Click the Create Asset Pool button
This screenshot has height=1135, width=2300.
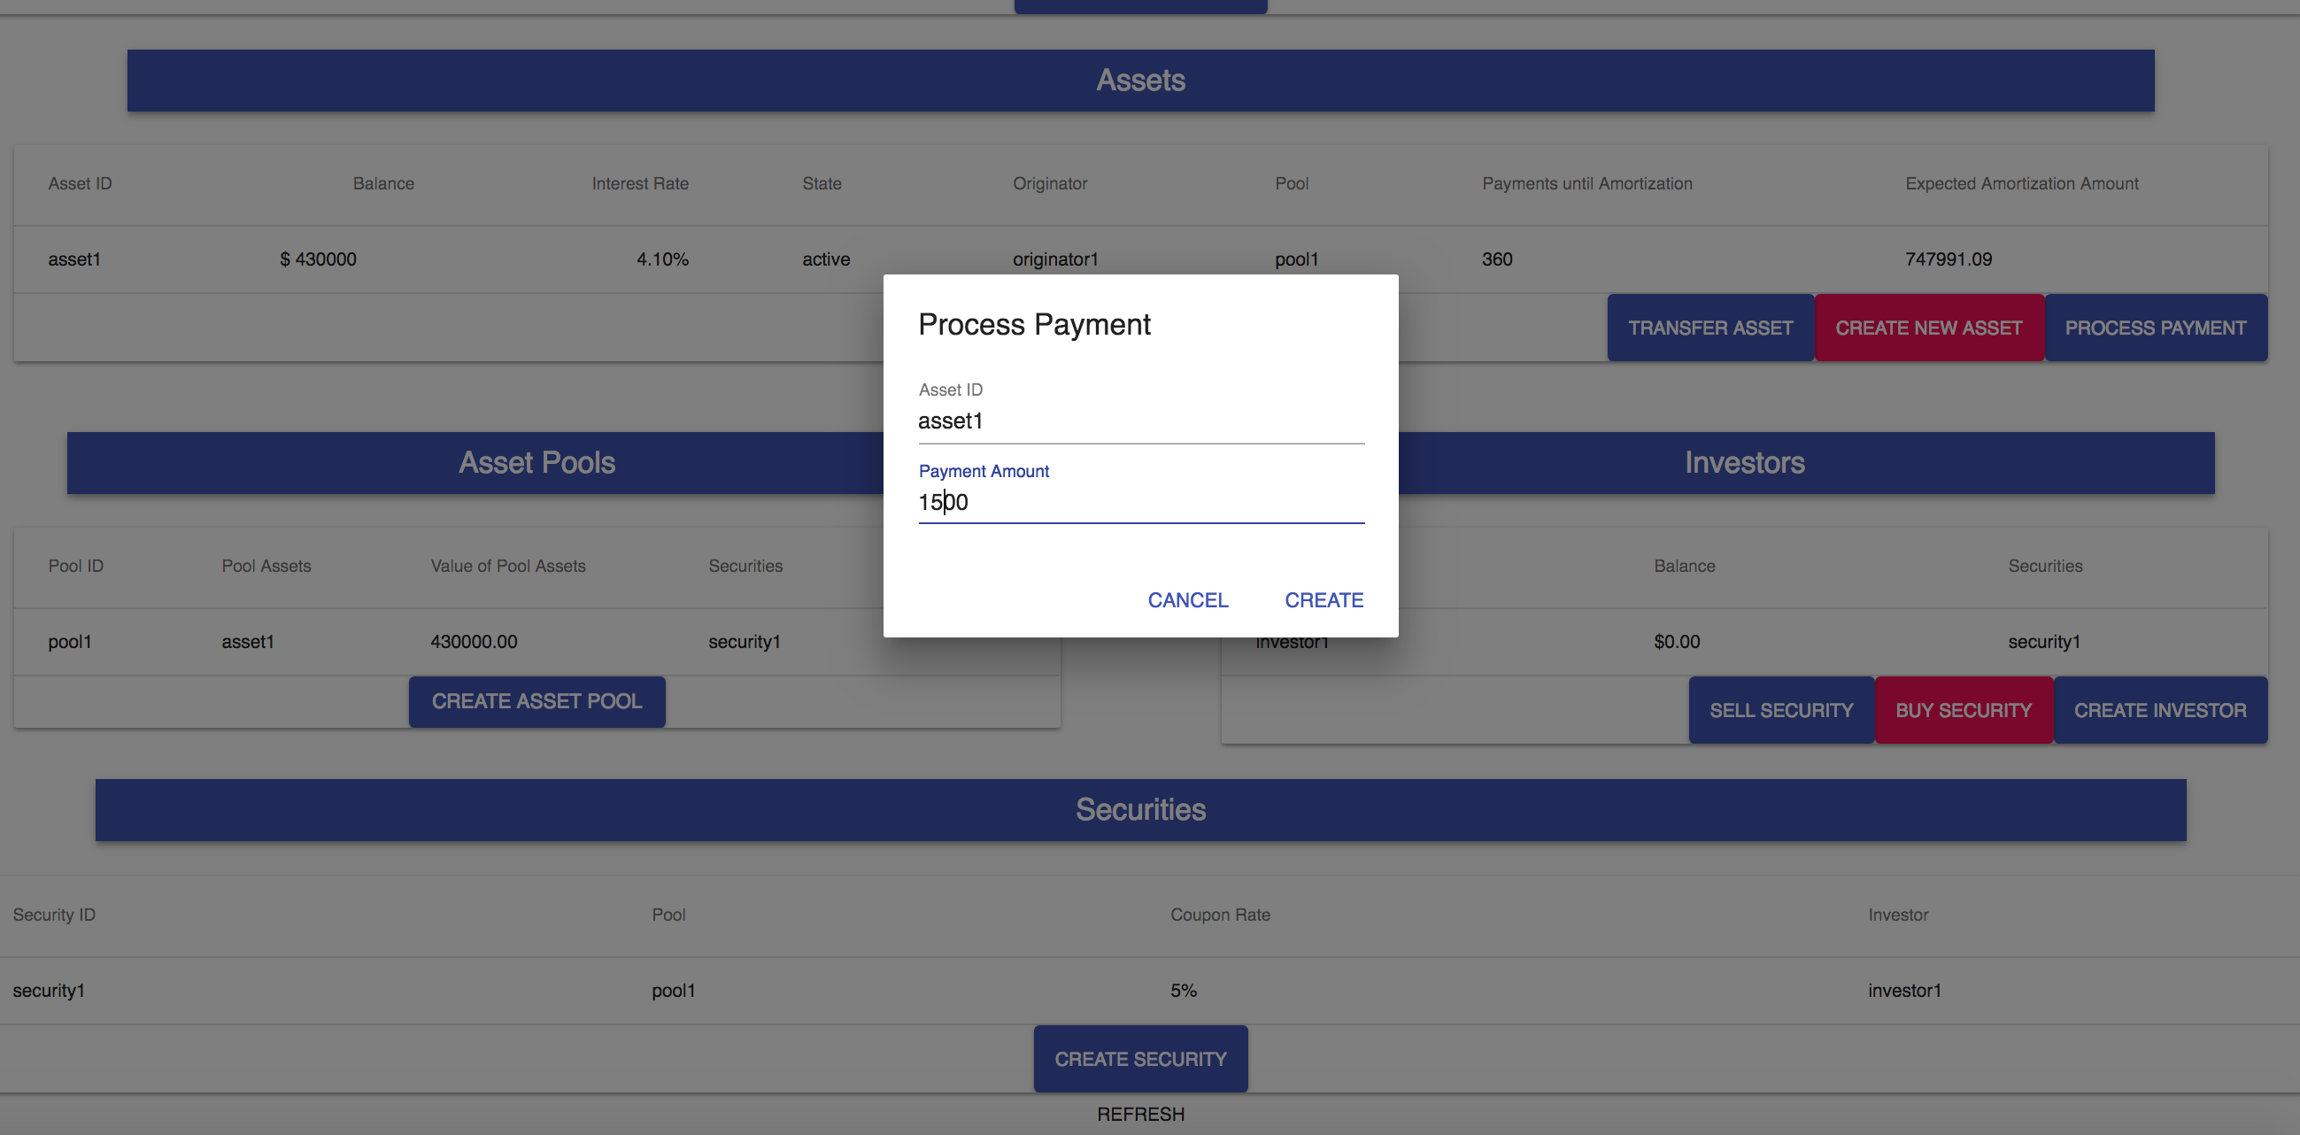[x=536, y=702]
